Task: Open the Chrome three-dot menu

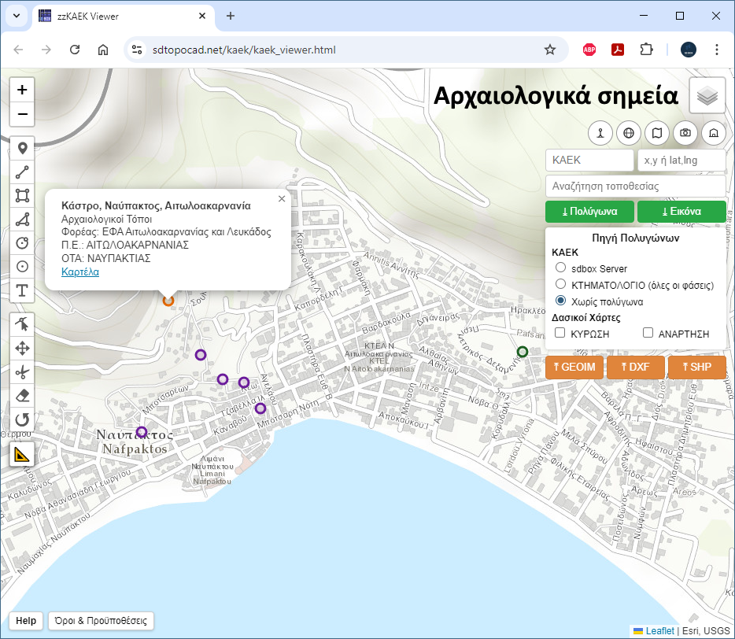Action: coord(717,50)
